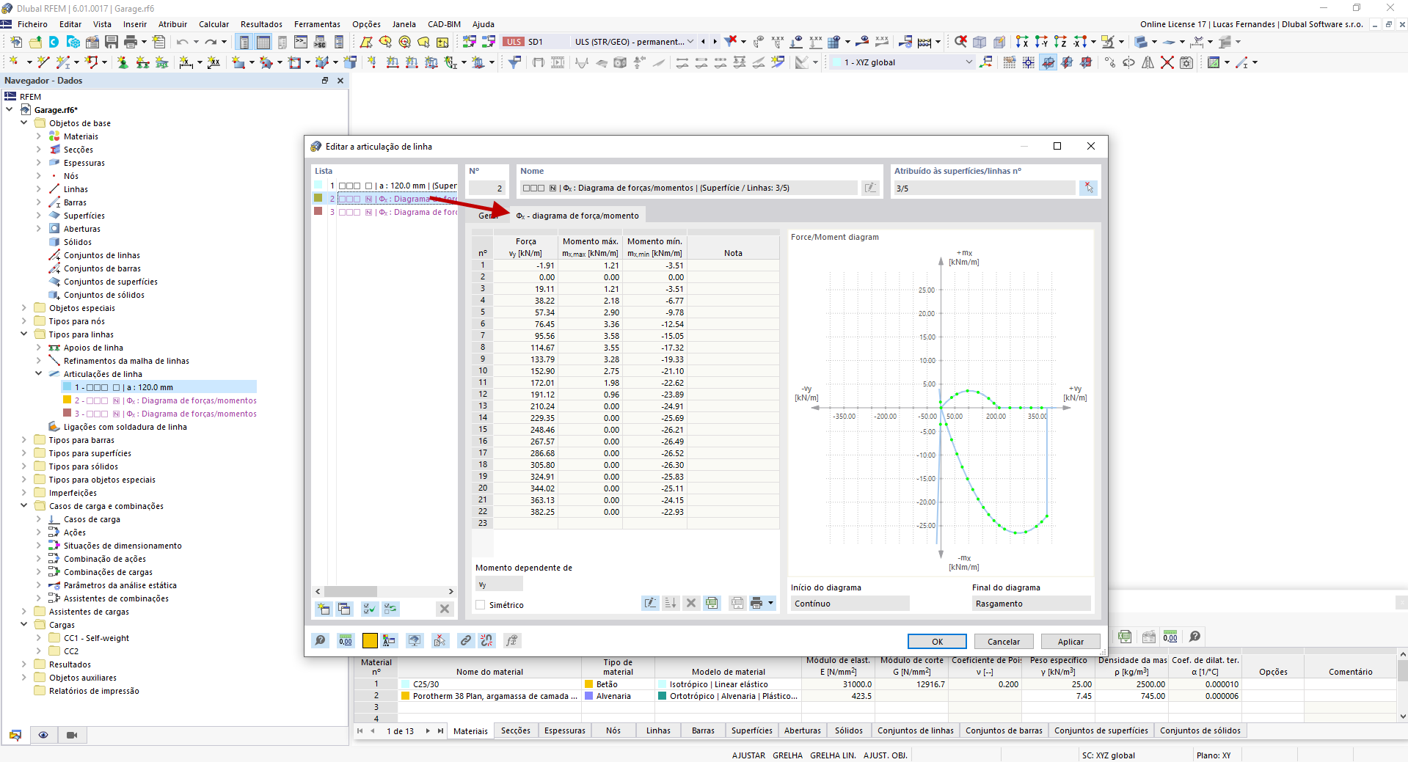1408x762 pixels.
Task: Click the Aplicar button
Action: coord(1070,642)
